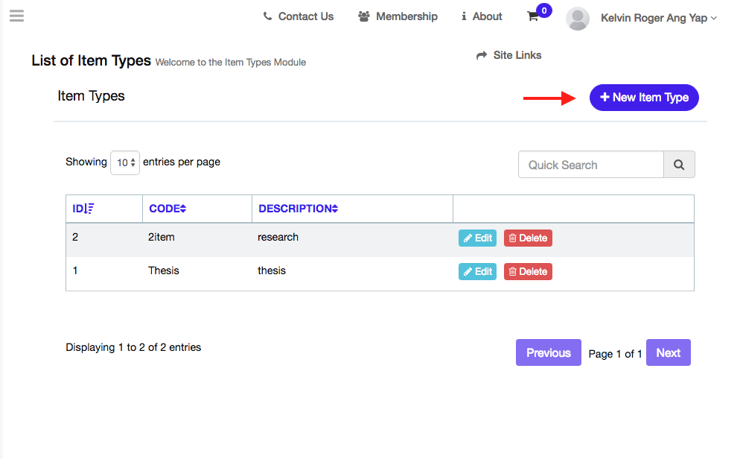Image resolution: width=740 pixels, height=459 pixels.
Task: Sort table by CODE column
Action: [x=168, y=208]
